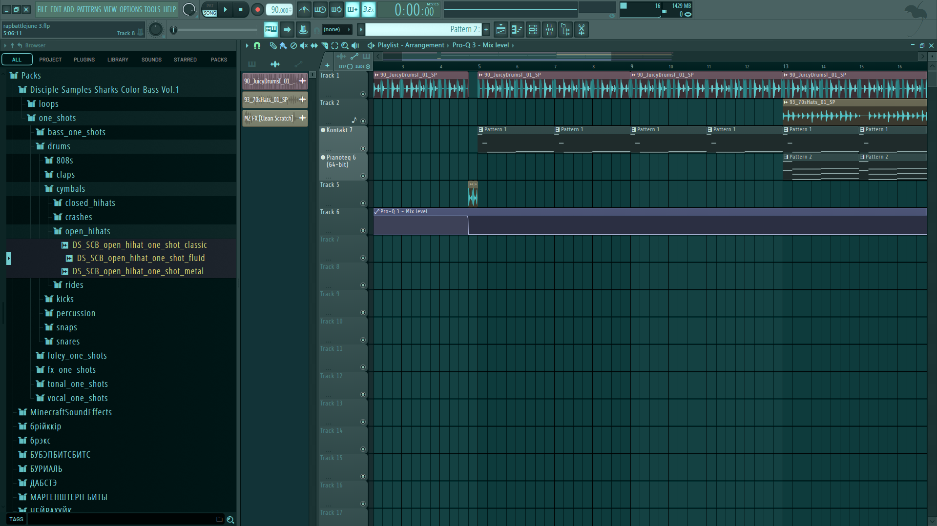Click the multilink to controllers knob icon
The height and width of the screenshot is (526, 937).
pos(303,30)
